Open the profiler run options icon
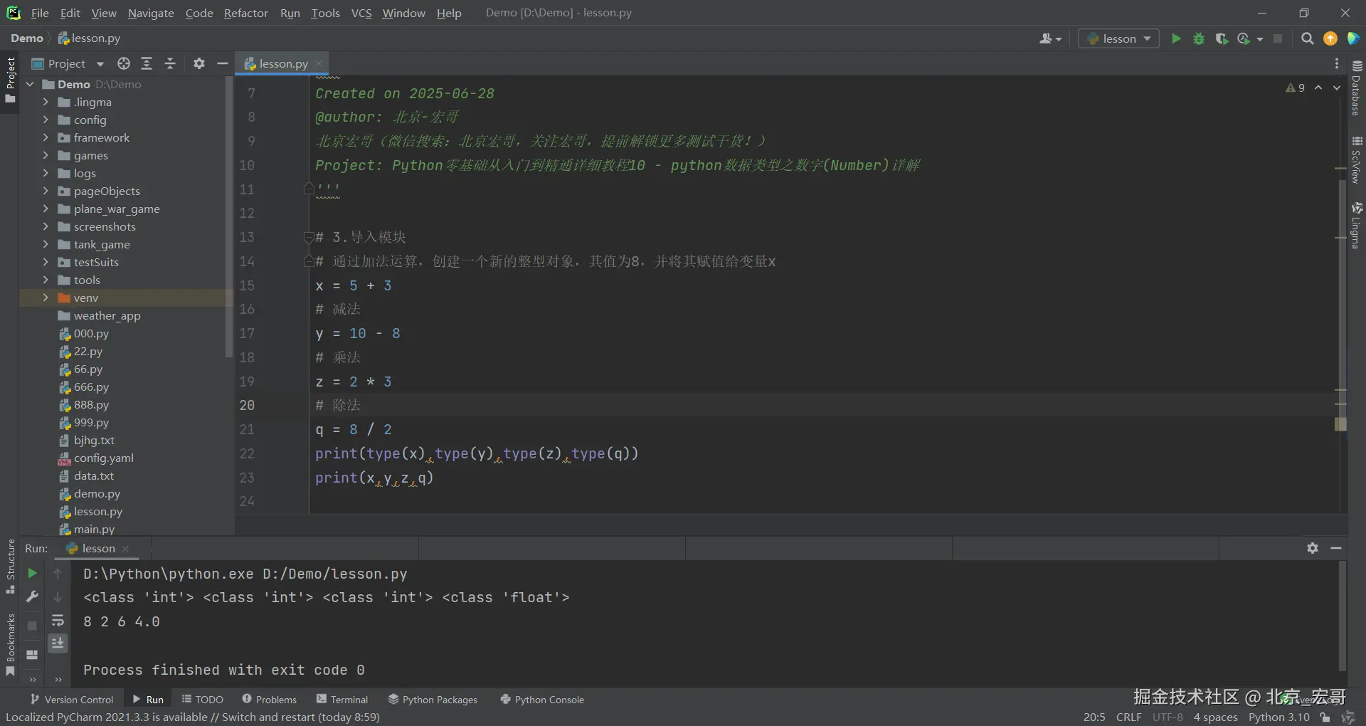1366x726 pixels. click(x=1244, y=38)
